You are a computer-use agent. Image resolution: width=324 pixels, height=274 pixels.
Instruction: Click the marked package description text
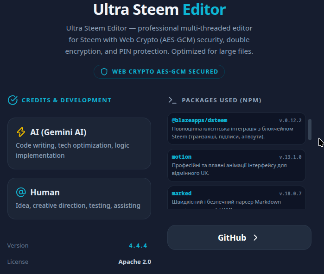pyautogui.click(x=226, y=204)
